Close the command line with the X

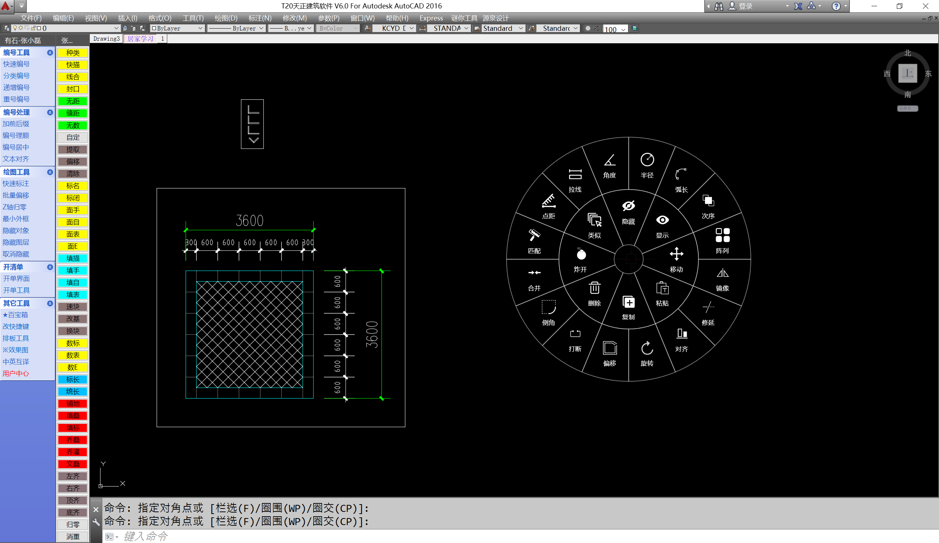(96, 510)
